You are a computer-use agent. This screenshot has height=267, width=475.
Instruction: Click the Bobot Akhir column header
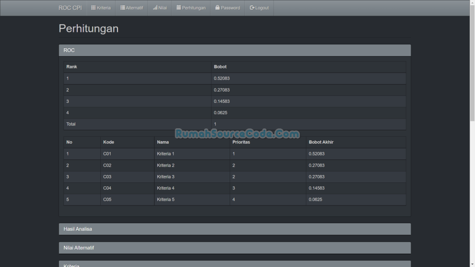tap(321, 142)
